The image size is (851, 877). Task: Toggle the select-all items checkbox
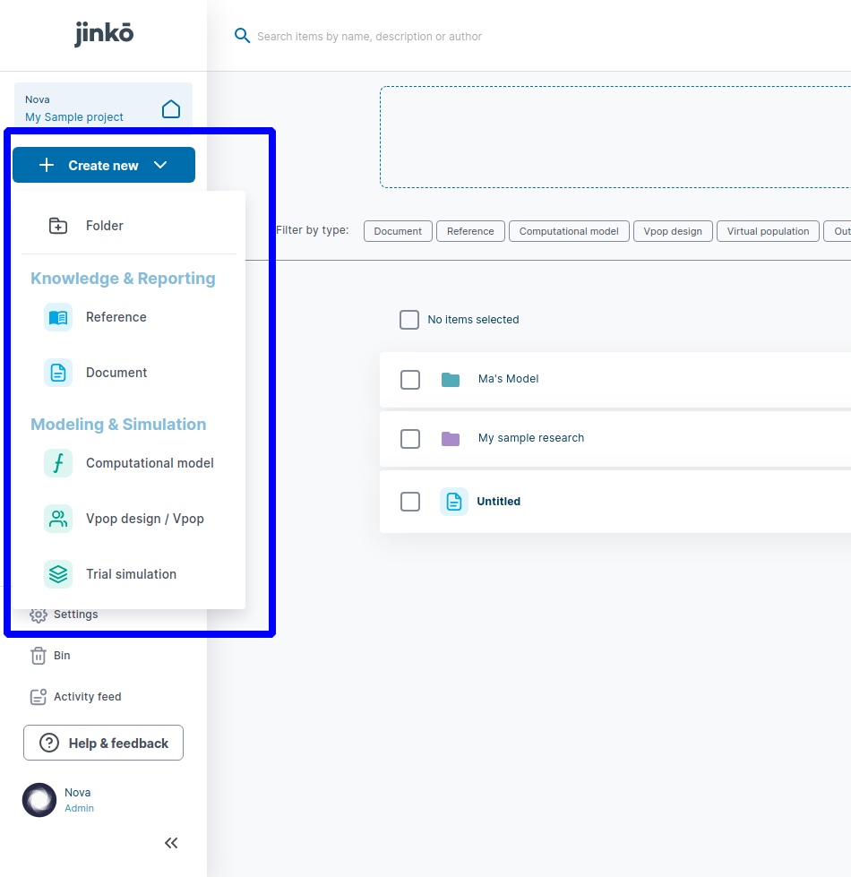click(409, 320)
